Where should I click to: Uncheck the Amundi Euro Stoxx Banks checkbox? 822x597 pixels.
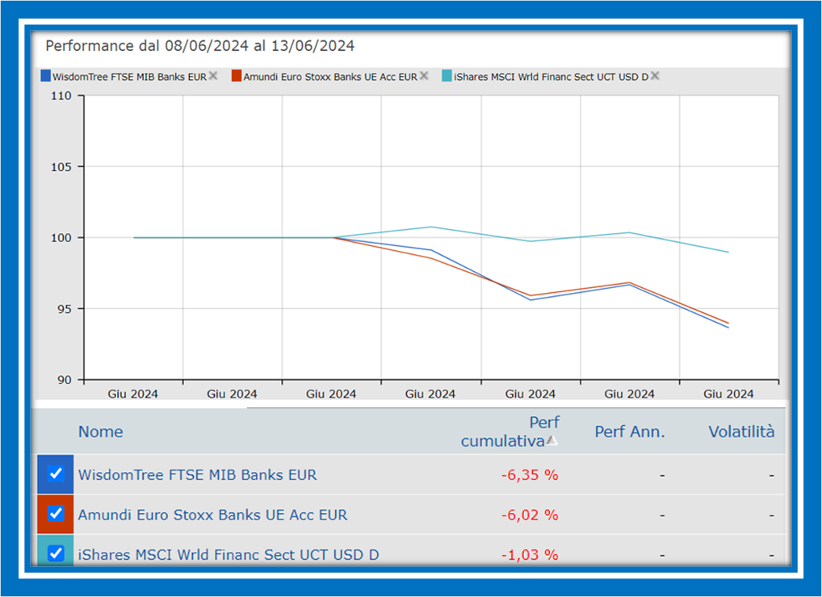tap(56, 513)
